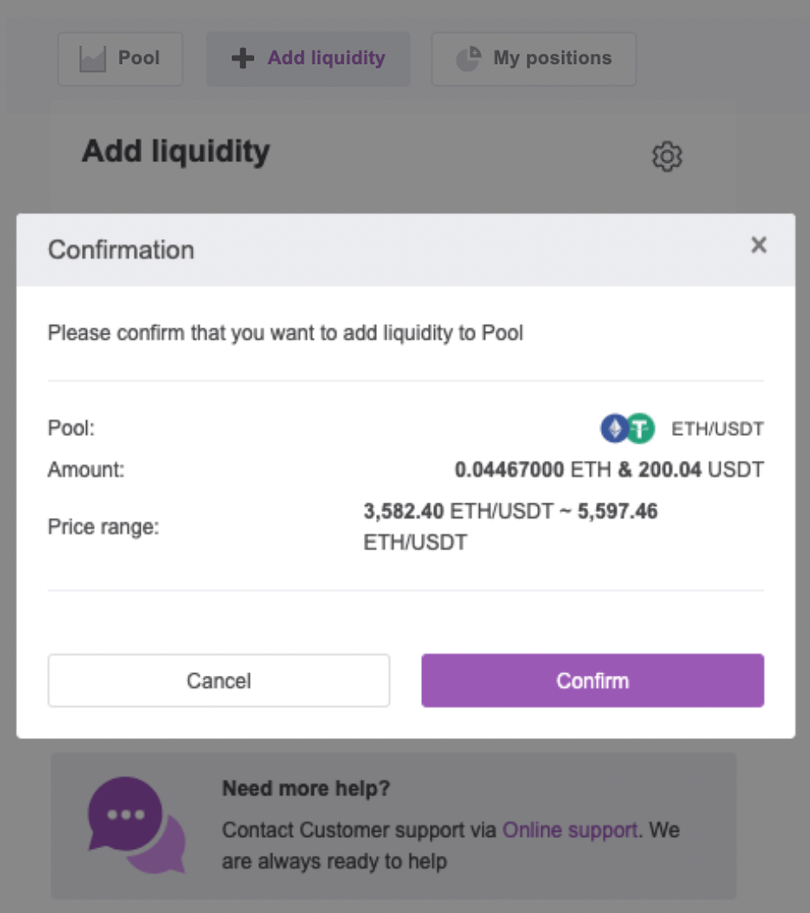Open the Online support link
The image size is (810, 913).
[x=570, y=829]
